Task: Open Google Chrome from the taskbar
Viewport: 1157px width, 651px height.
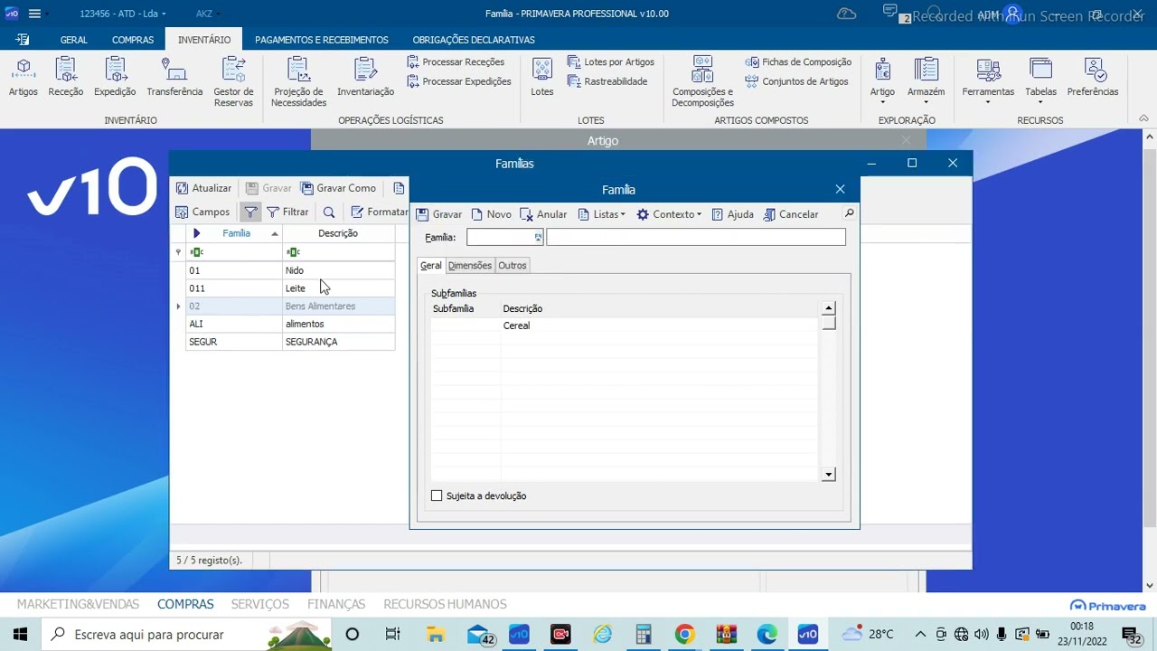Action: point(684,634)
